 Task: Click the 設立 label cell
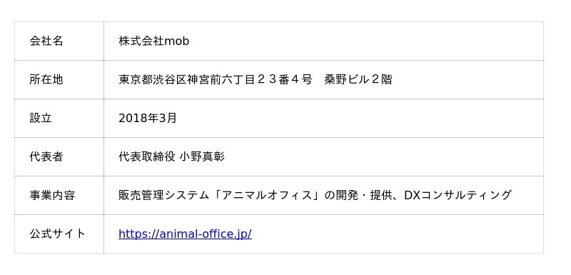click(59, 119)
